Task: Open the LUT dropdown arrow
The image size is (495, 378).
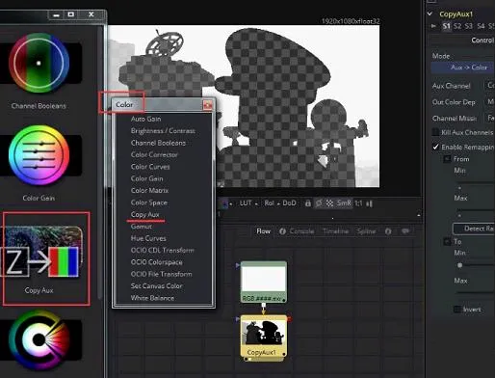Action: (256, 204)
